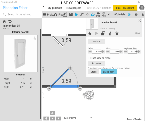Undo the last action with the arrow icon

coord(109,14)
